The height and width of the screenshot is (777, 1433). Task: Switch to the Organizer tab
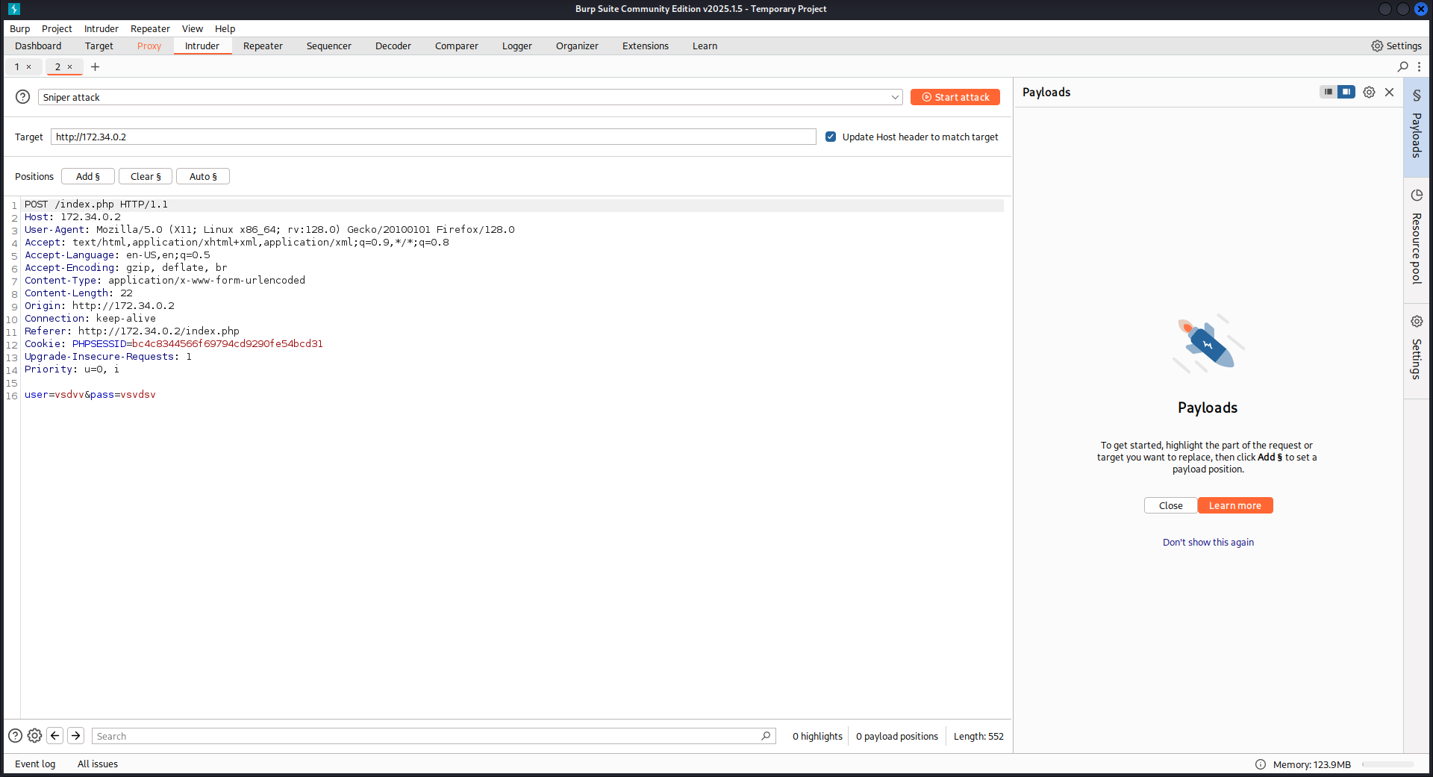tap(577, 46)
